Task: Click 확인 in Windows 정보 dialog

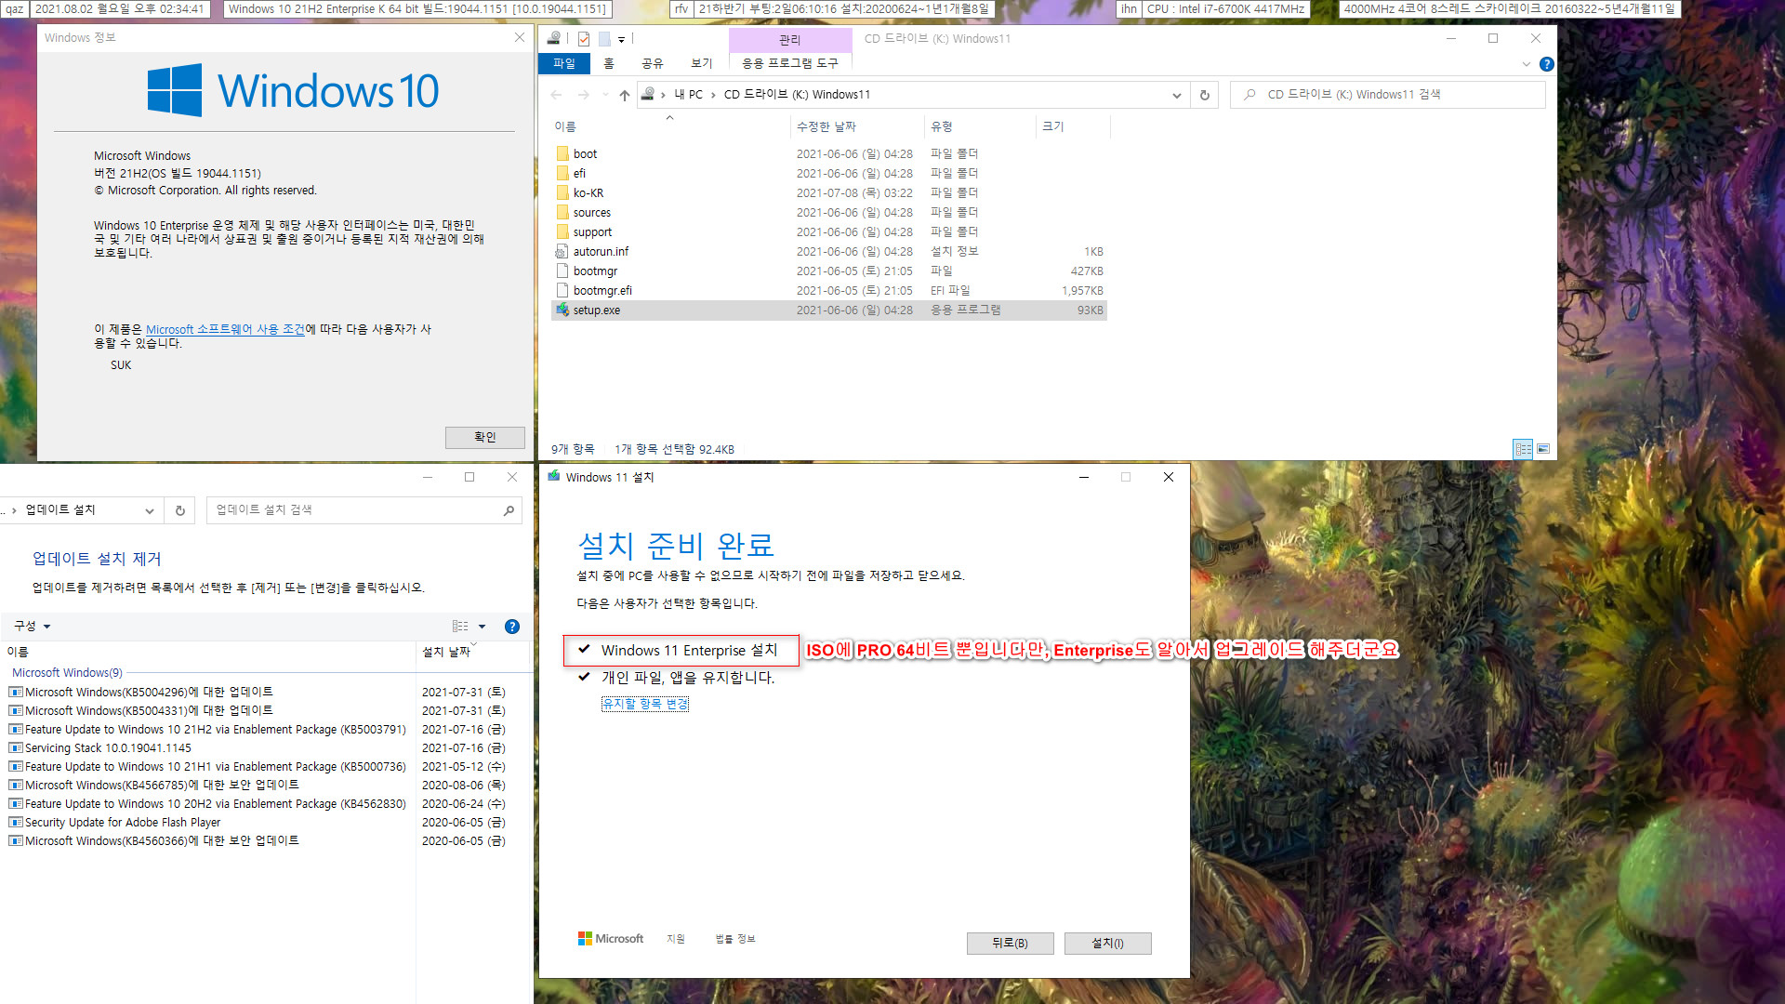Action: click(x=485, y=437)
